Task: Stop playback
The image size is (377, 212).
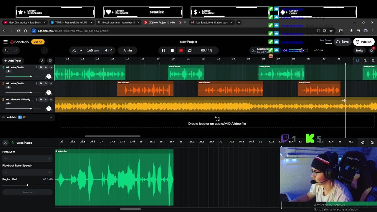Action: (172, 50)
